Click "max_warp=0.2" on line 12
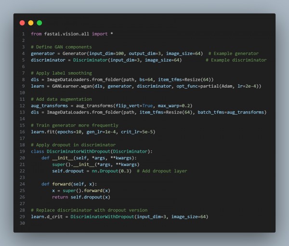 tap(174, 106)
